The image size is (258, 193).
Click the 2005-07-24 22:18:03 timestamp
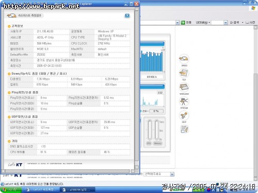click(49, 66)
